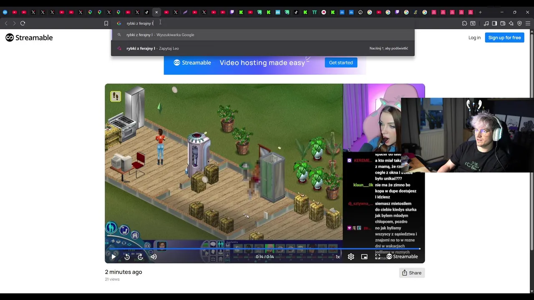Toggle fullscreen on the video player
Screen dimensions: 534x300
pyautogui.click(x=378, y=257)
